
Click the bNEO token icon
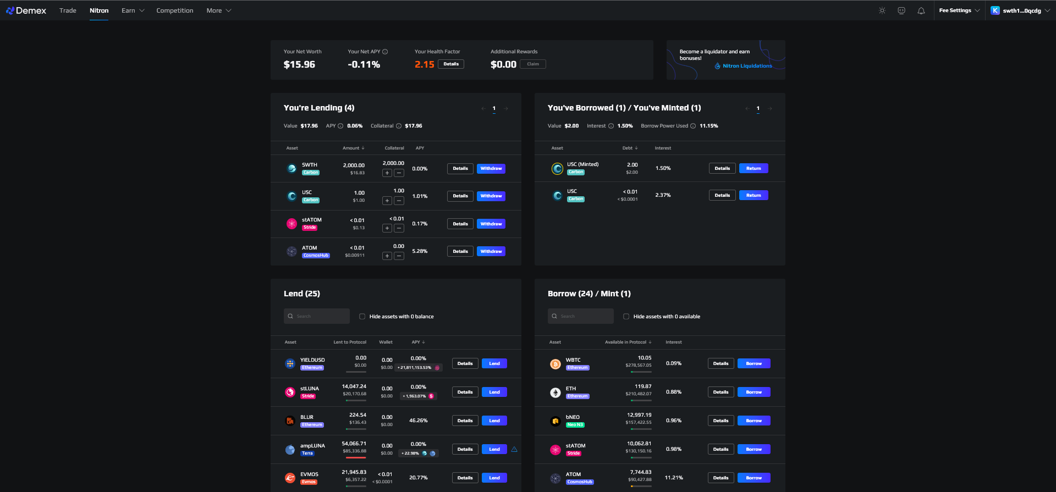[x=555, y=421]
